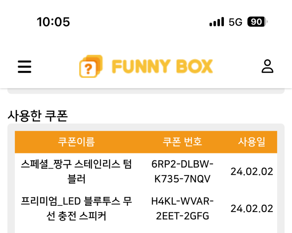This screenshot has height=233, width=292.
Task: Open the 스페셜_짱구 스테인리스 텀블러 coupon
Action: (x=76, y=171)
